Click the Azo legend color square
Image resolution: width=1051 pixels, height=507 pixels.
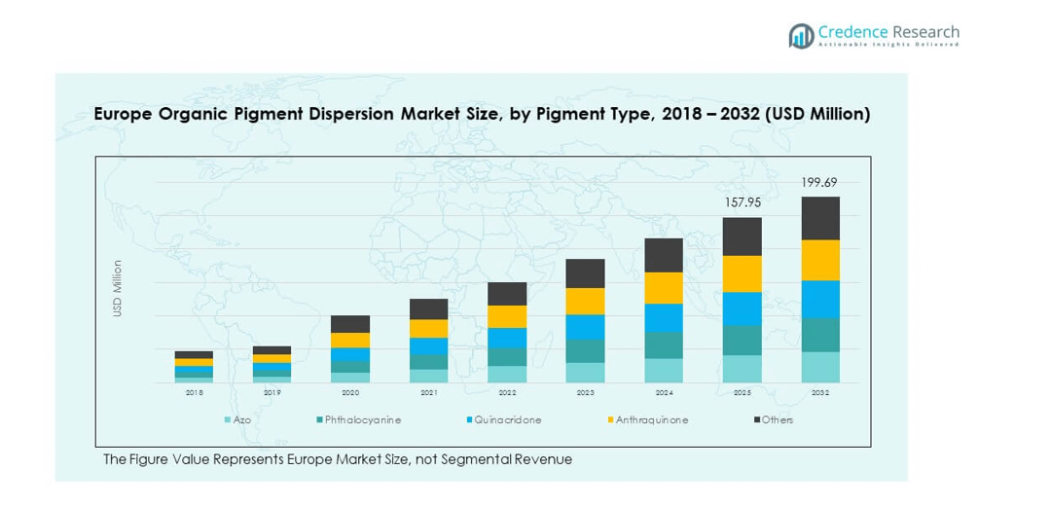point(228,420)
